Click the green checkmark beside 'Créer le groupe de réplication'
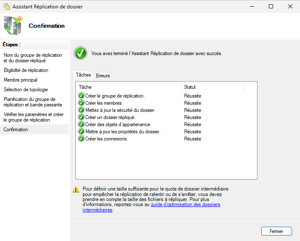Image resolution: width=300 pixels, height=241 pixels. tap(81, 96)
